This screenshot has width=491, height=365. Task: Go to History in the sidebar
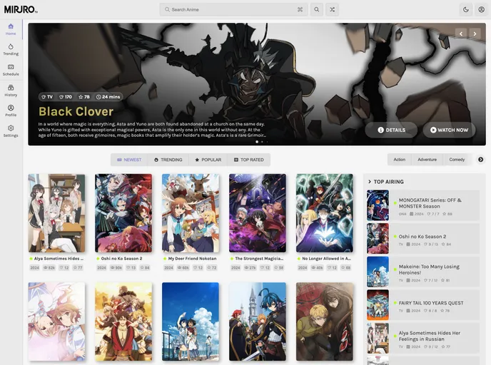(x=11, y=90)
